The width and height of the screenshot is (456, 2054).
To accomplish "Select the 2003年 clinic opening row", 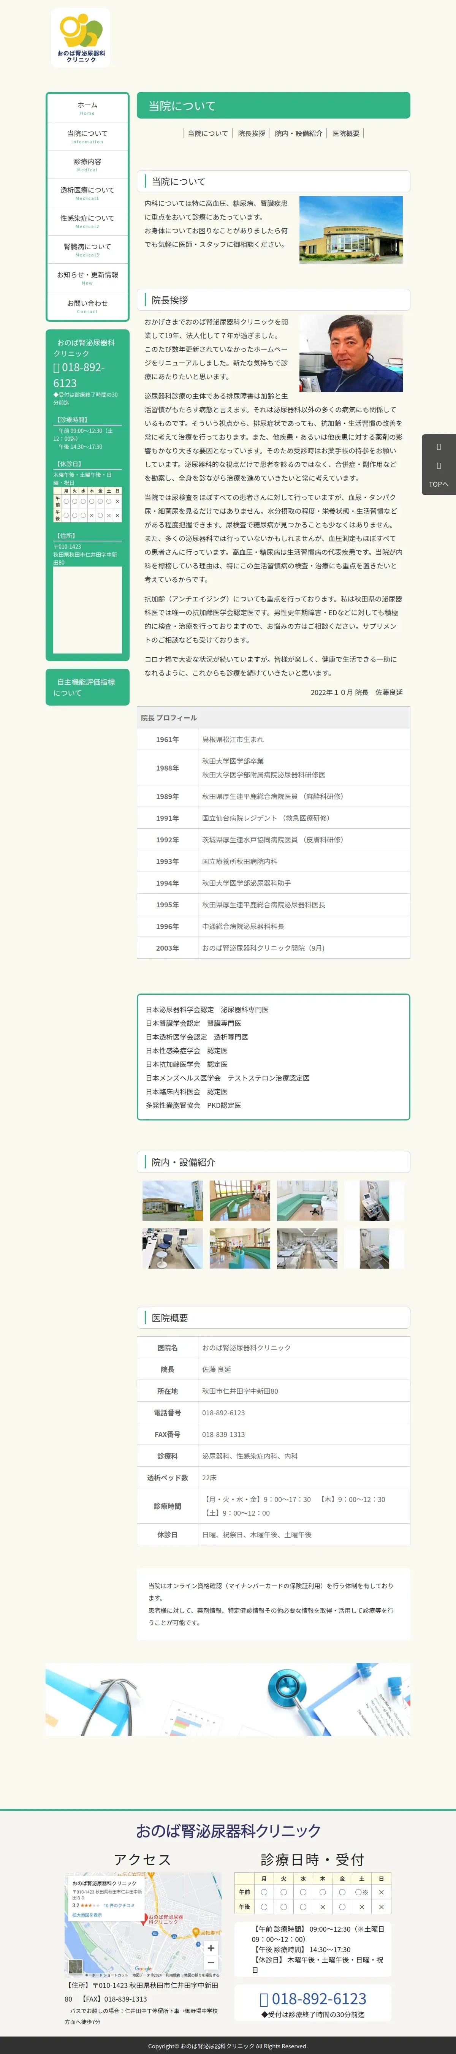I will click(274, 948).
